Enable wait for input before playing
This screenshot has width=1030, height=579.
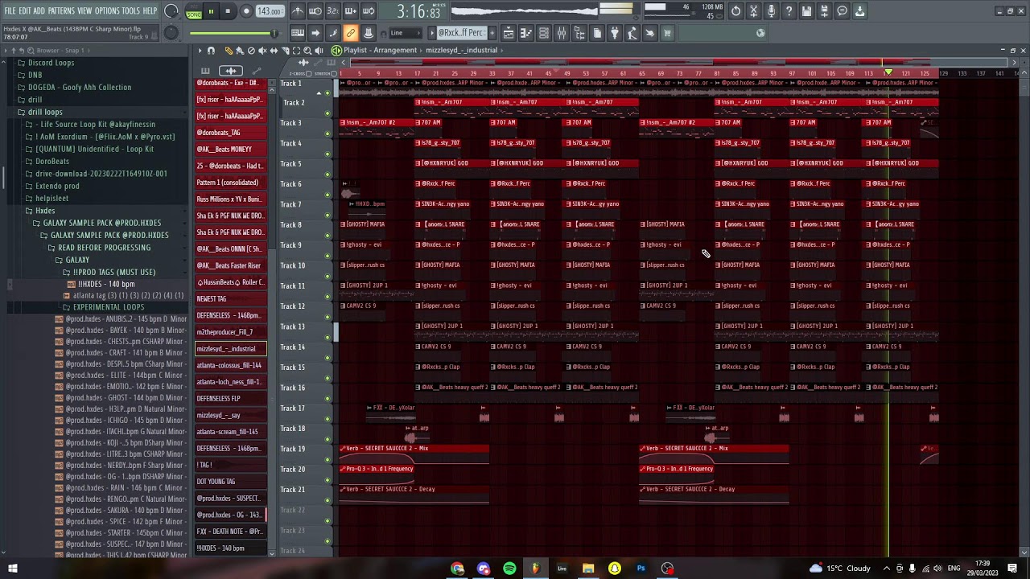pyautogui.click(x=315, y=11)
